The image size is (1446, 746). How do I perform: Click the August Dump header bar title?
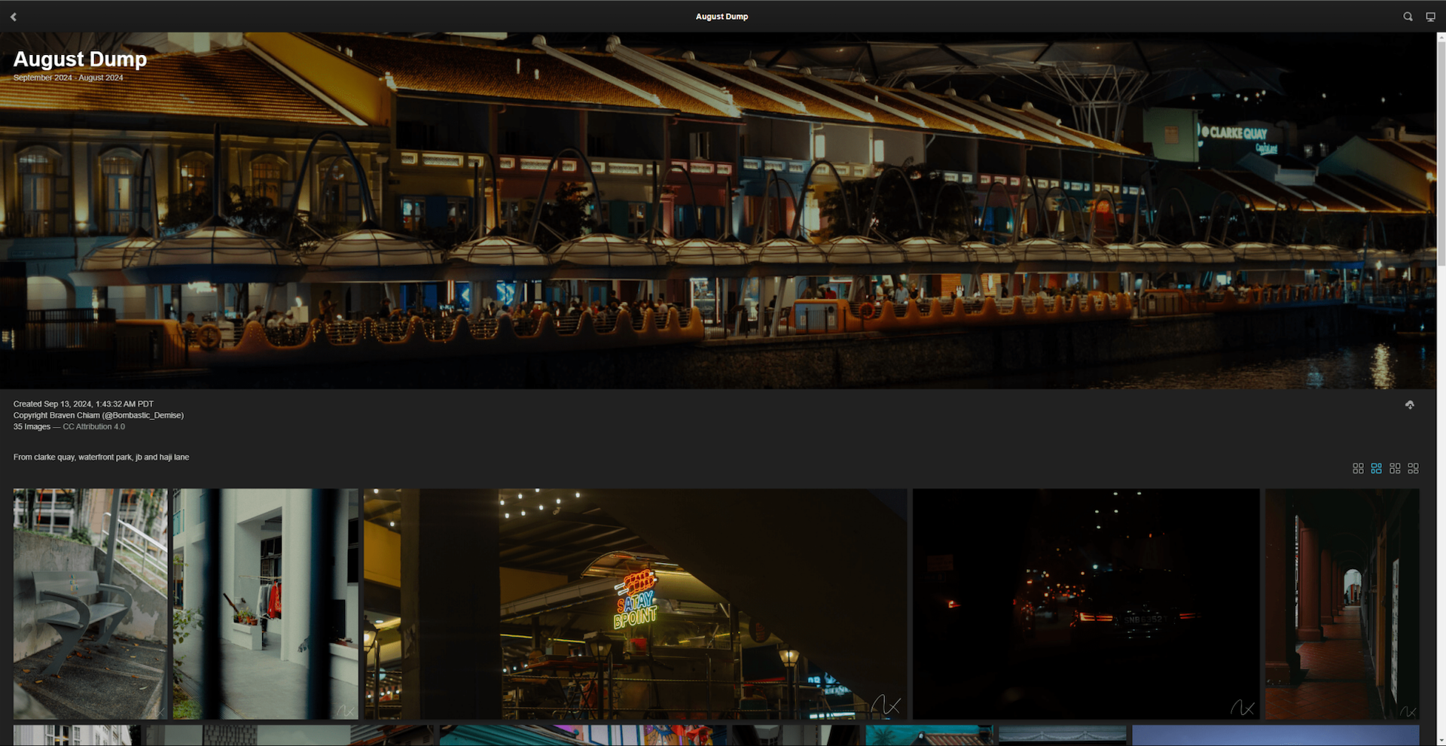[x=721, y=17]
